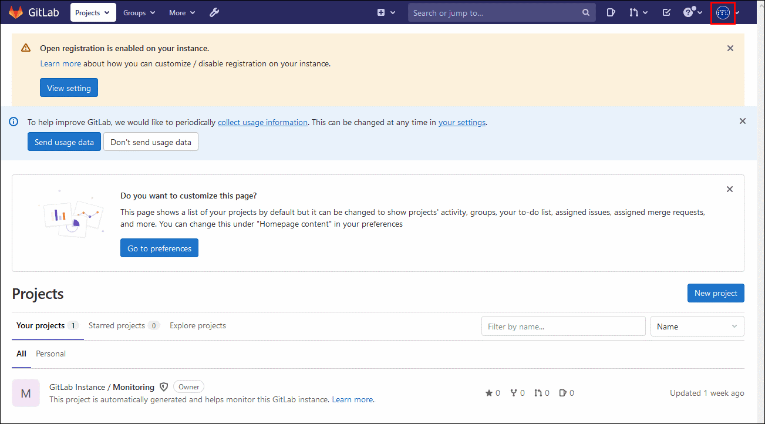
Task: Select the Personal projects sub-tab
Action: click(x=50, y=354)
